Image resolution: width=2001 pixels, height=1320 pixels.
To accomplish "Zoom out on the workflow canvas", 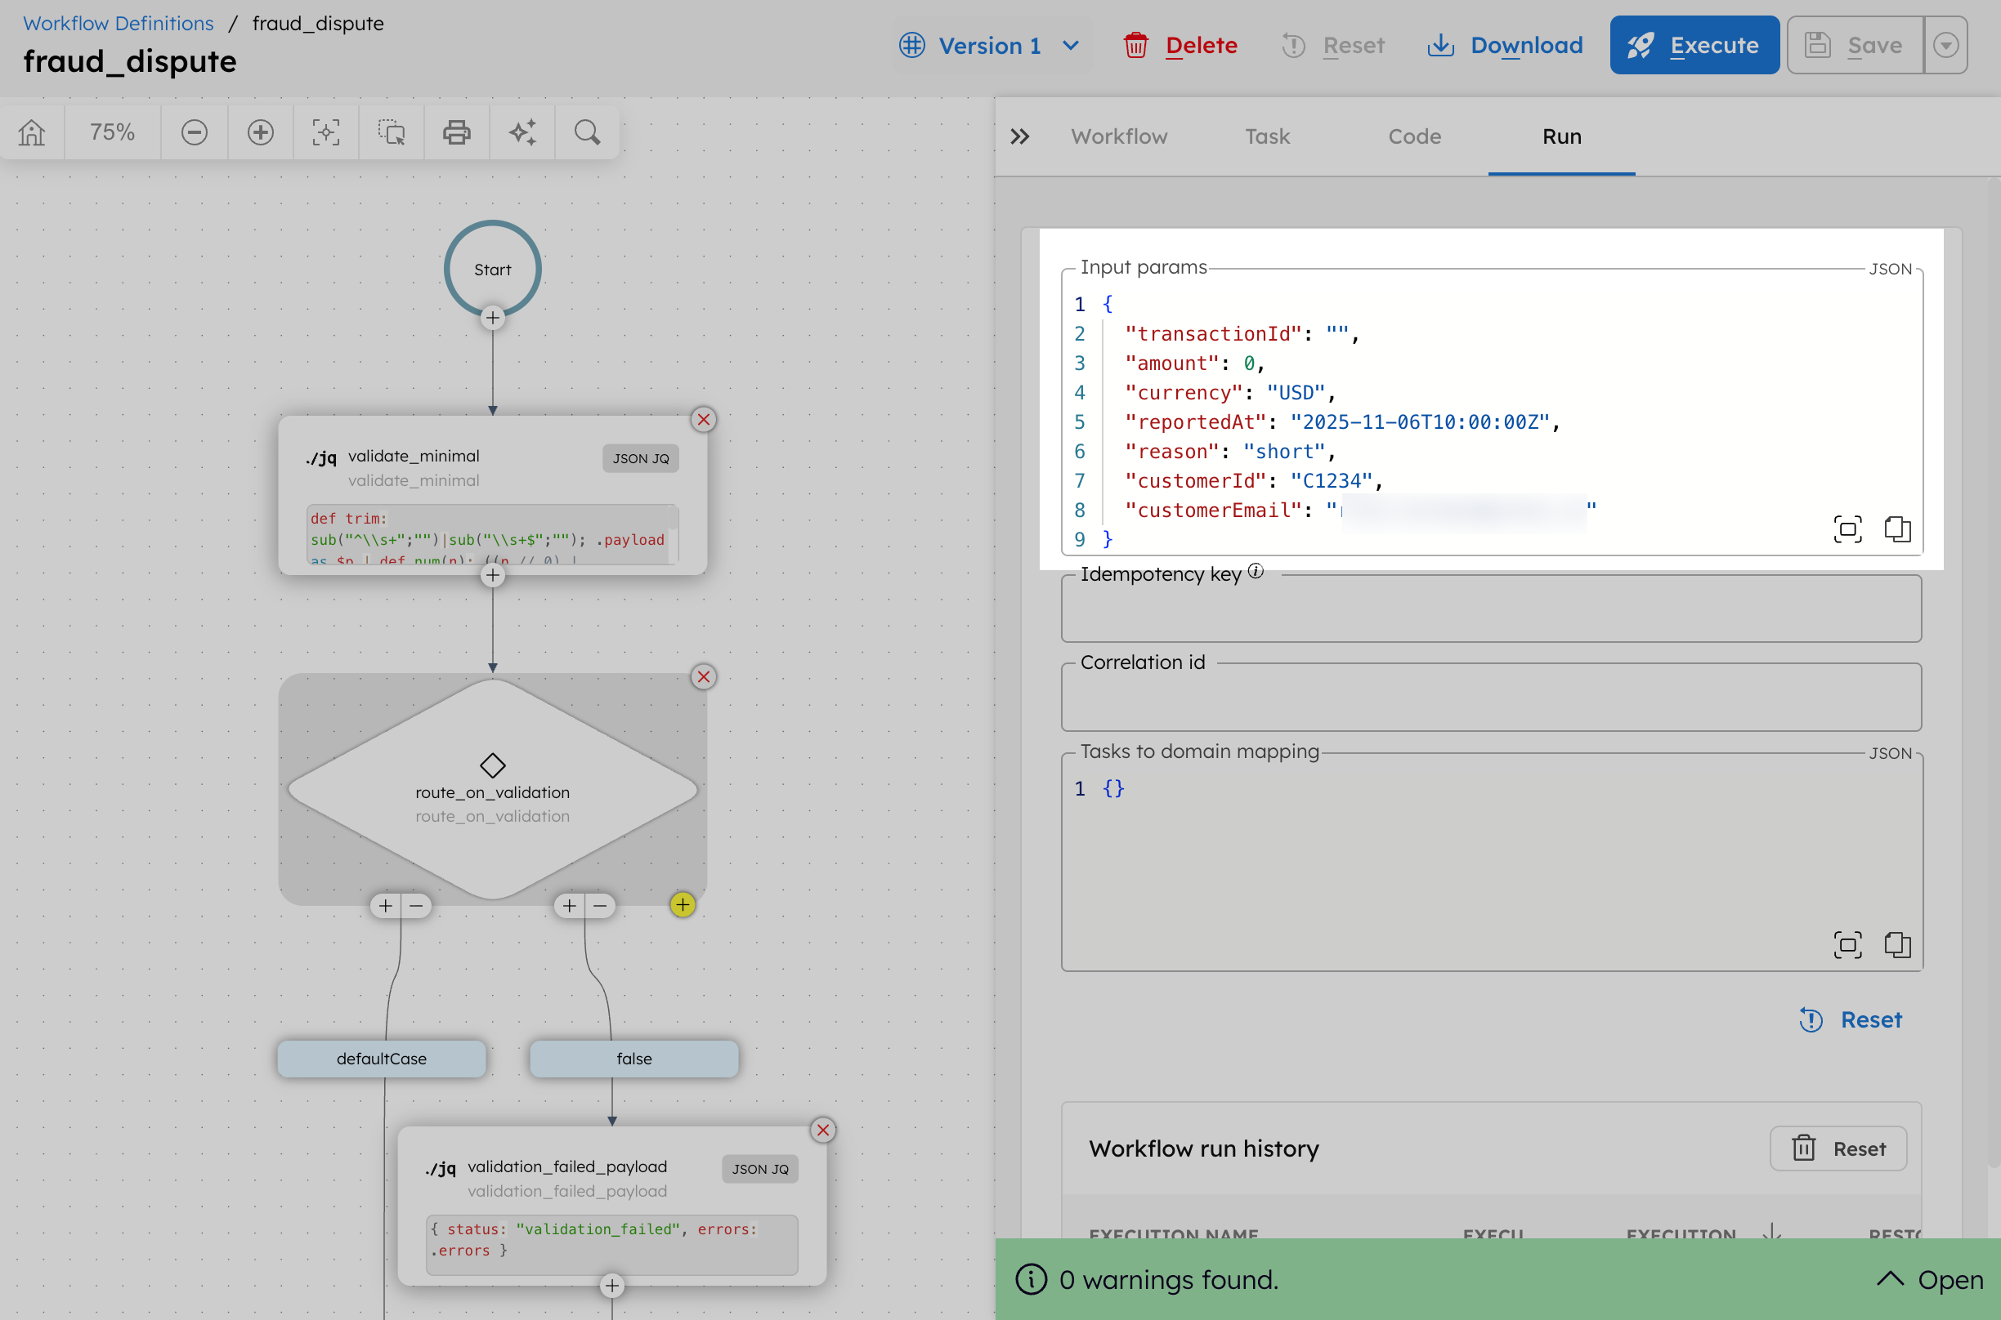I will (x=195, y=132).
